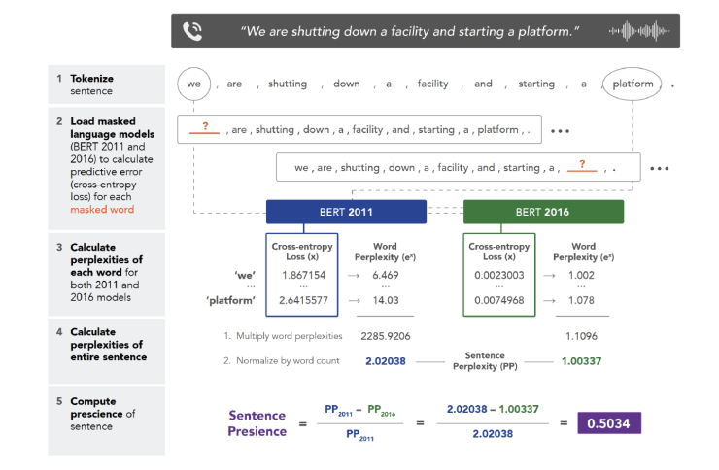
Task: Click 'Cross-entropy Loss (x)' header under BERT 2011
Action: point(302,252)
